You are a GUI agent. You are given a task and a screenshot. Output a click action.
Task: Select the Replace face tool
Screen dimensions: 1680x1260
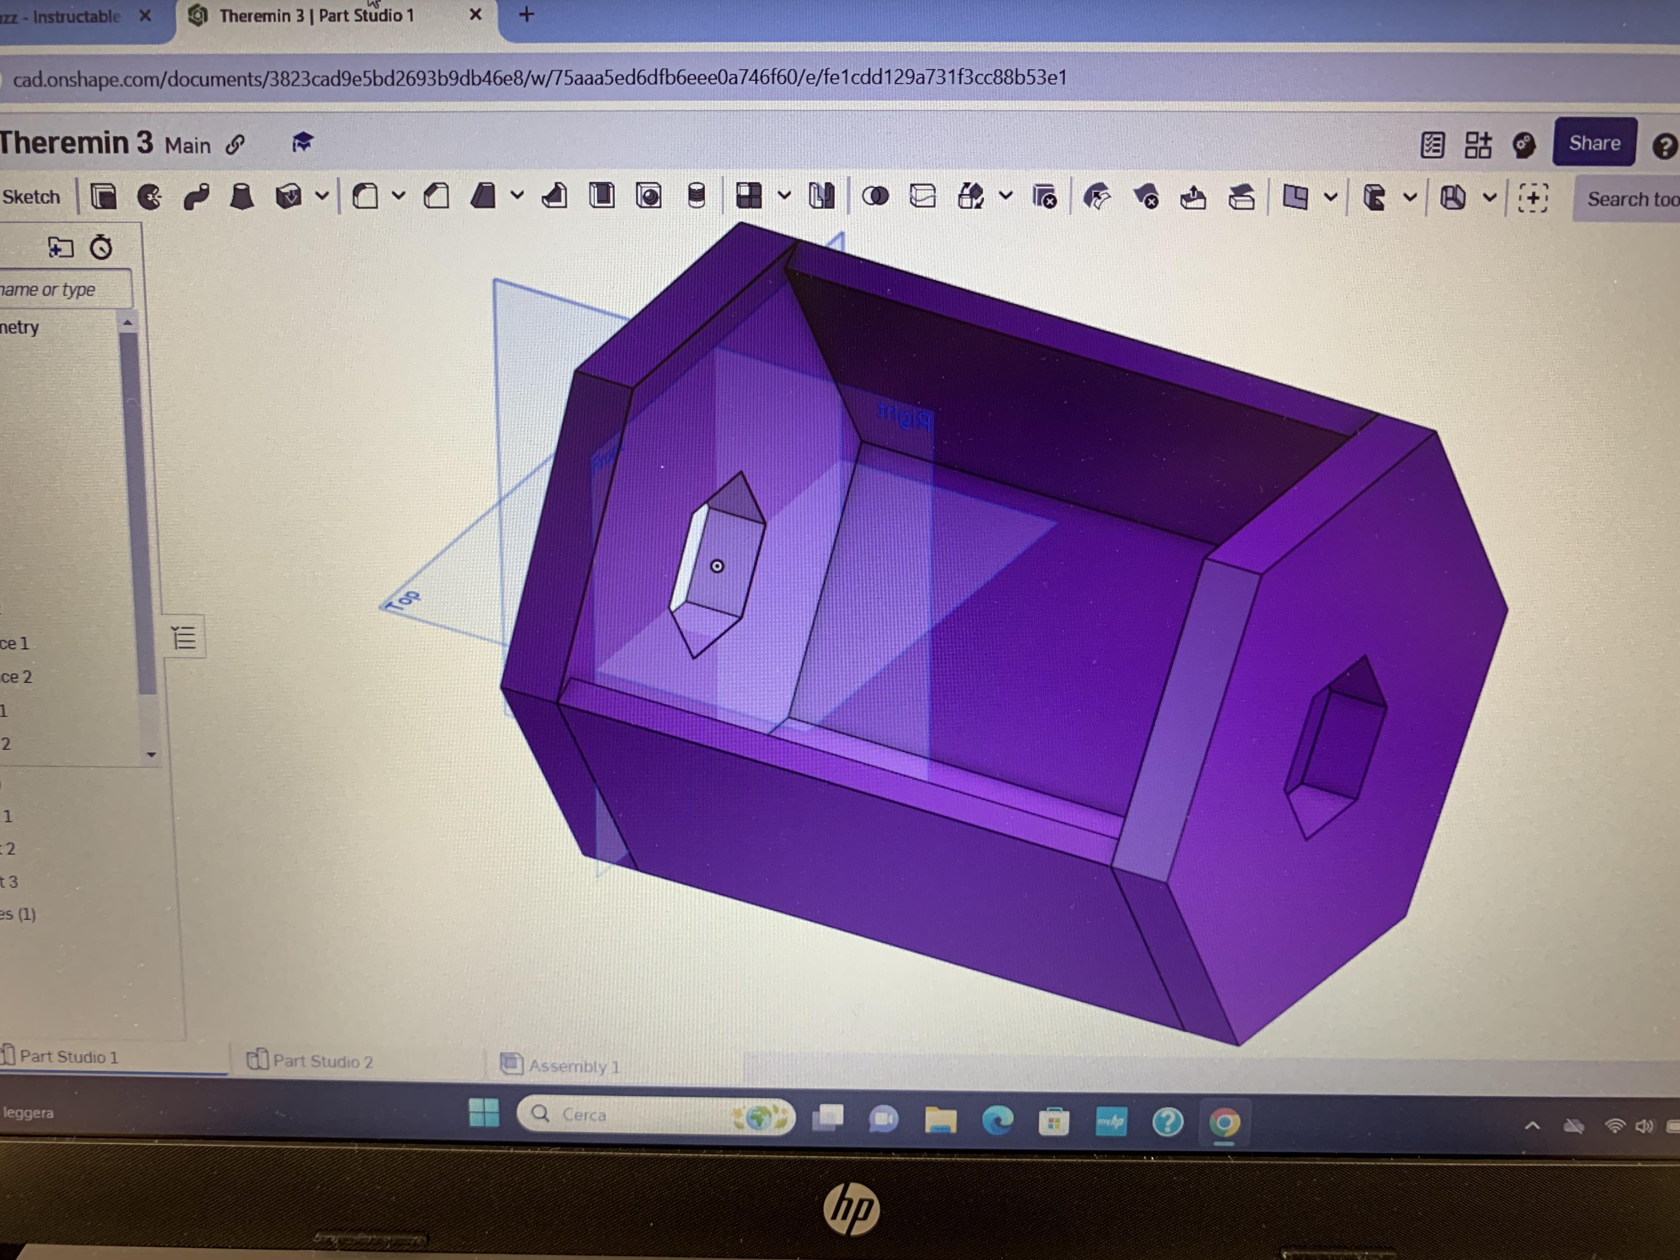click(x=1241, y=197)
